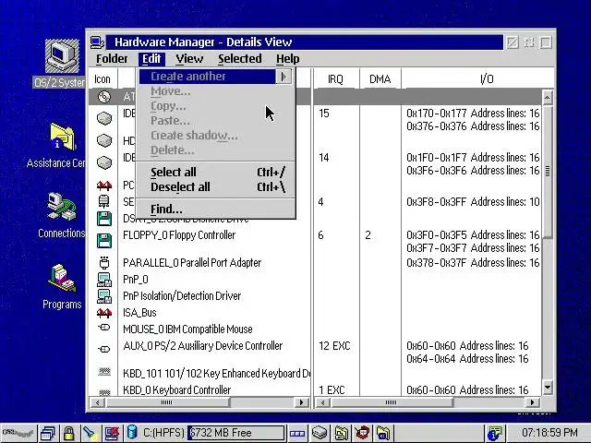Viewport: 591px width, 443px height.
Task: Choose Find... from the Edit menu
Action: click(x=217, y=209)
